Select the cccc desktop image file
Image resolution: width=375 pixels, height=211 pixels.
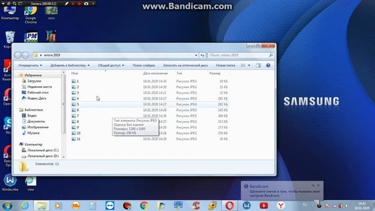(51, 13)
